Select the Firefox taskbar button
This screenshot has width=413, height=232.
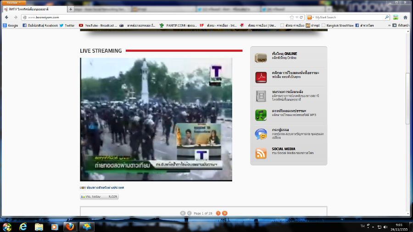coord(70,226)
